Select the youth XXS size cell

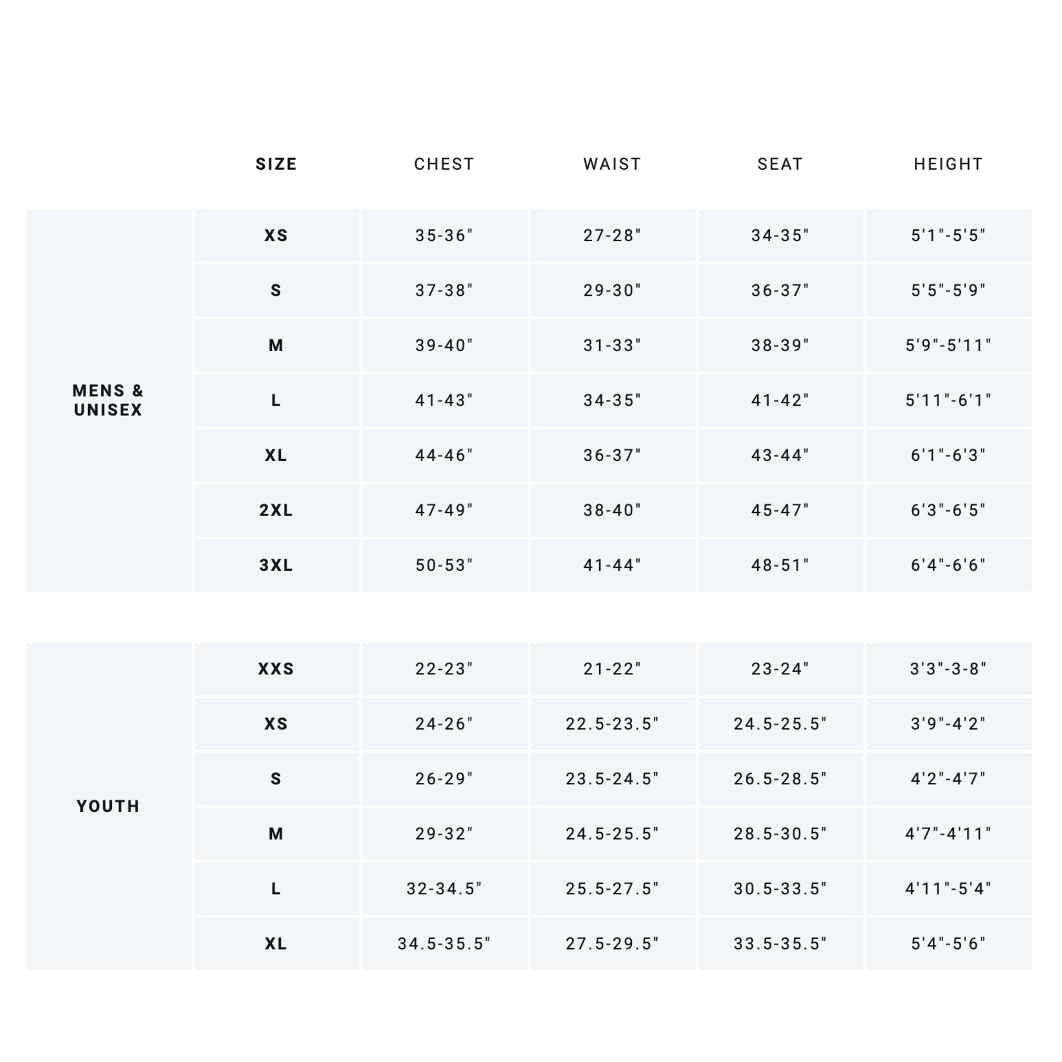(x=276, y=669)
